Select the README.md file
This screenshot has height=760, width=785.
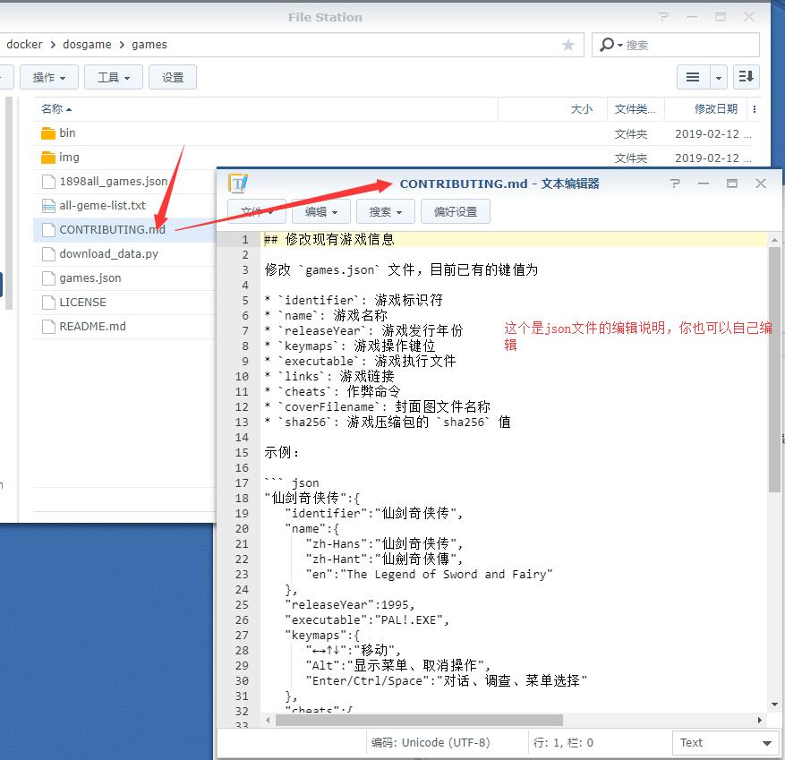click(92, 327)
